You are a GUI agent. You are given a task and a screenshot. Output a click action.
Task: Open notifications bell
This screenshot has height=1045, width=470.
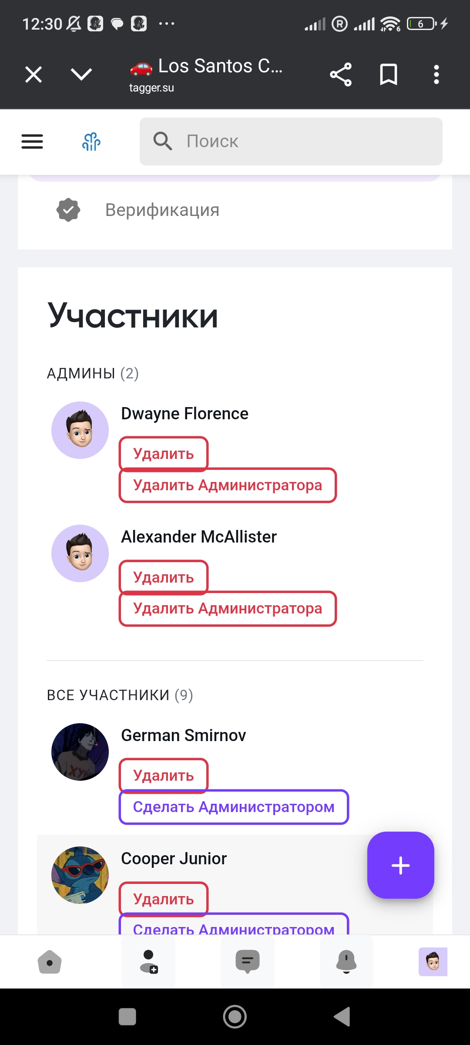pyautogui.click(x=346, y=961)
